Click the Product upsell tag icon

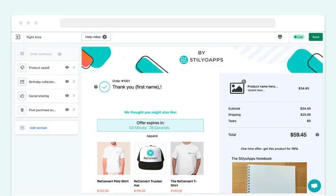22,67
